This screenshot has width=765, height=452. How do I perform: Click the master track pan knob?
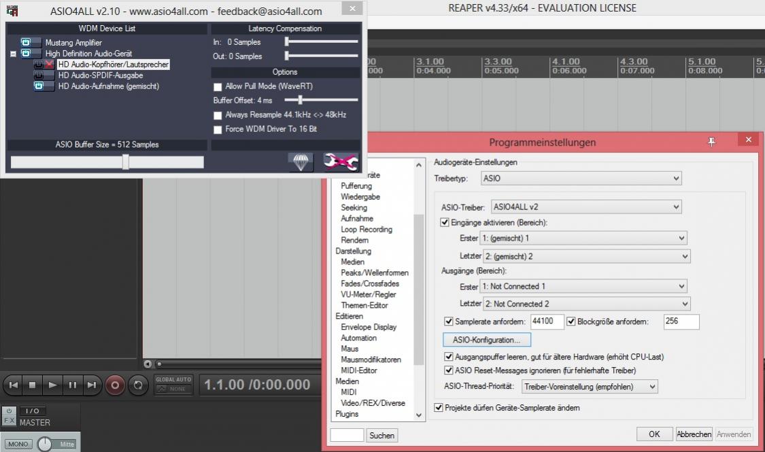[44, 444]
